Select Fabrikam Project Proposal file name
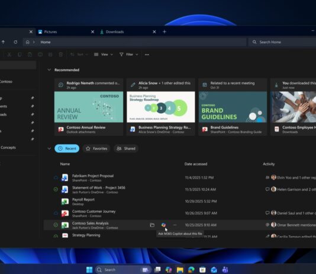Screen dimensions: 316x274 pyautogui.click(x=93, y=176)
